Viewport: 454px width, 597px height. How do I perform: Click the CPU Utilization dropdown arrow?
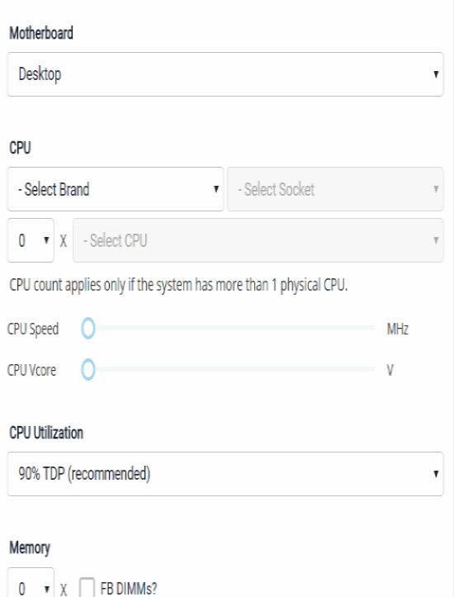[436, 474]
